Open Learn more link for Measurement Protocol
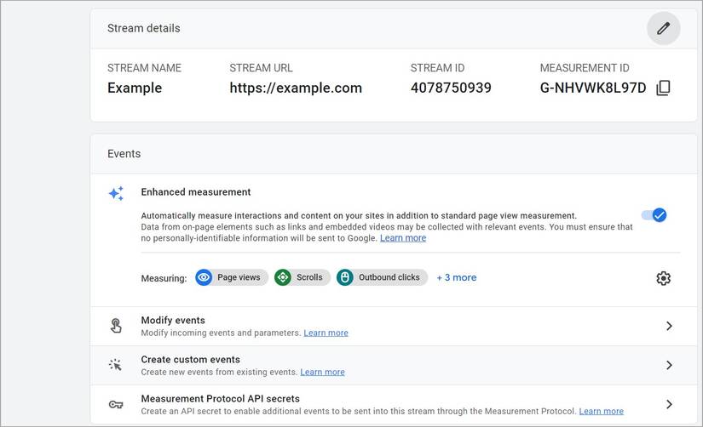Viewport: 703px width, 427px height. 602,412
